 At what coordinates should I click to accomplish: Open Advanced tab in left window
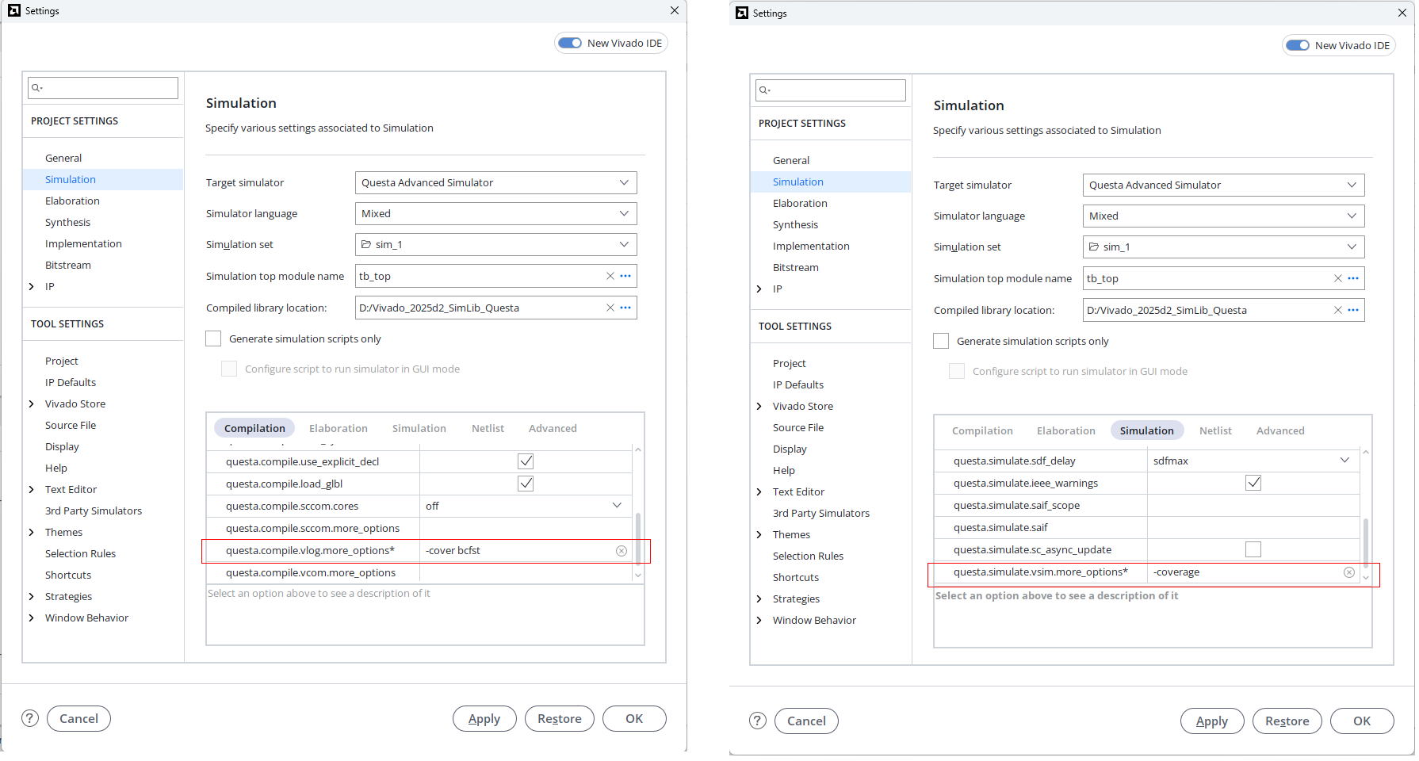pyautogui.click(x=553, y=428)
